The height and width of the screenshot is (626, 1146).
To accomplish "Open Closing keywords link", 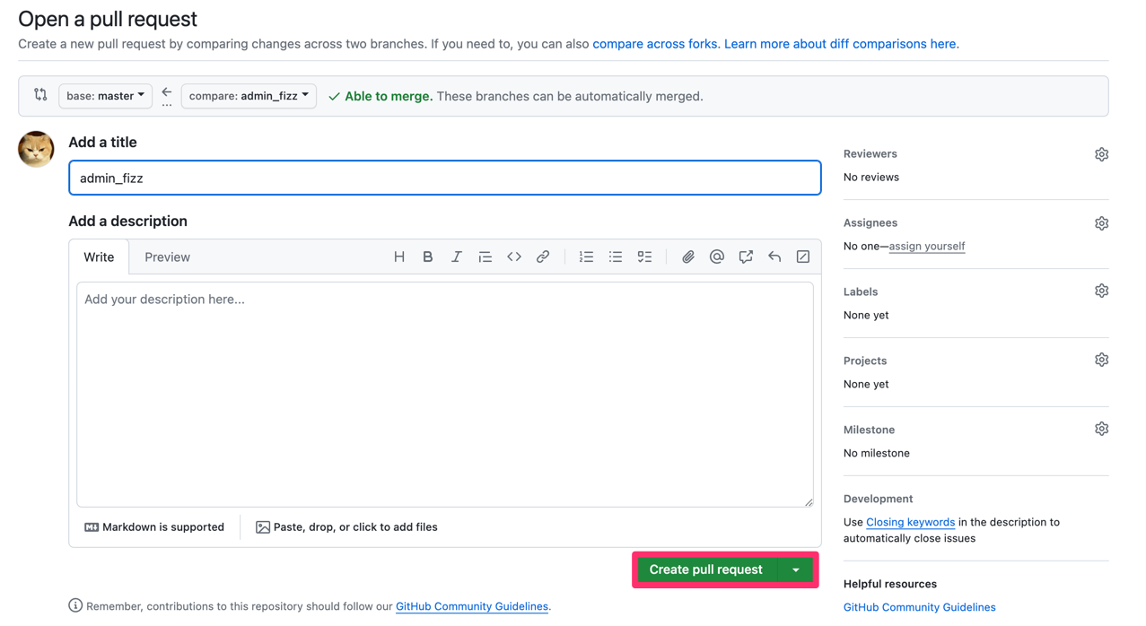I will tap(910, 522).
